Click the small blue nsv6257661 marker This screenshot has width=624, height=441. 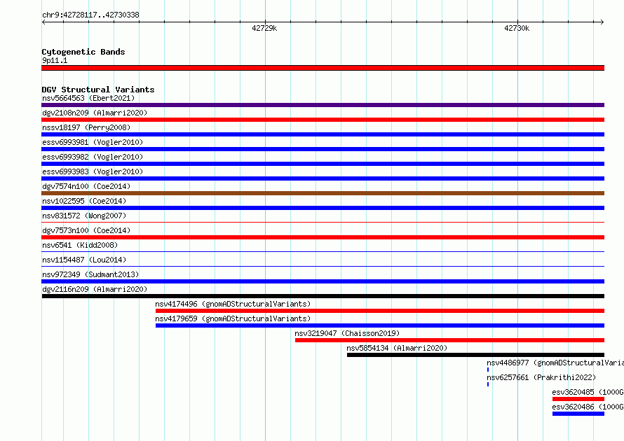[x=488, y=384]
